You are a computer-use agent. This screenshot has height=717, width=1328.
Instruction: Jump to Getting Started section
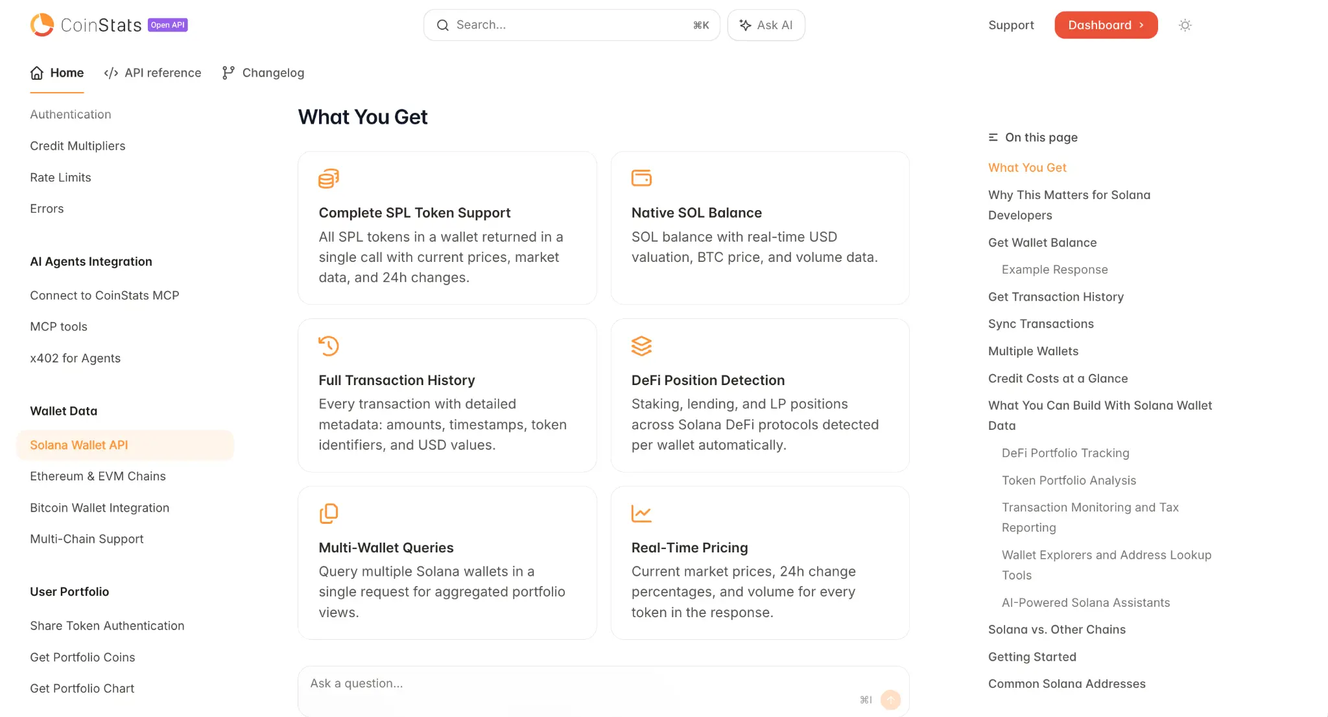[1032, 657]
